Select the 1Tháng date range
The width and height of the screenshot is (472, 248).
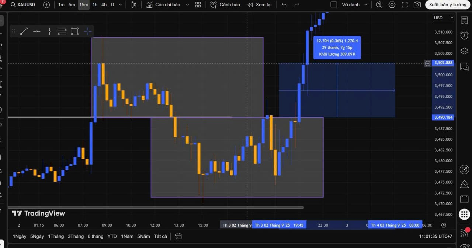(x=56, y=236)
